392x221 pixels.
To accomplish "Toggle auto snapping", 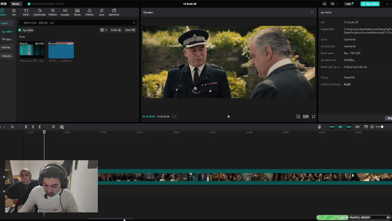I will [340, 127].
